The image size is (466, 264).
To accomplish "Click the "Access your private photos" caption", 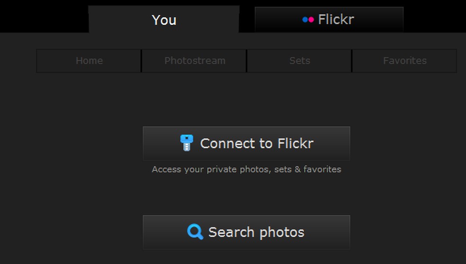I will coord(246,169).
